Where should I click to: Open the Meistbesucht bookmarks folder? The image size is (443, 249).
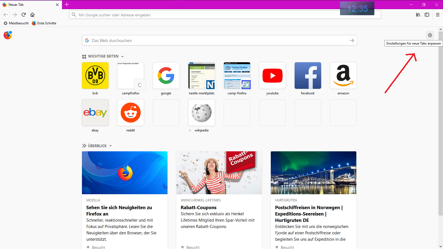pos(16,23)
